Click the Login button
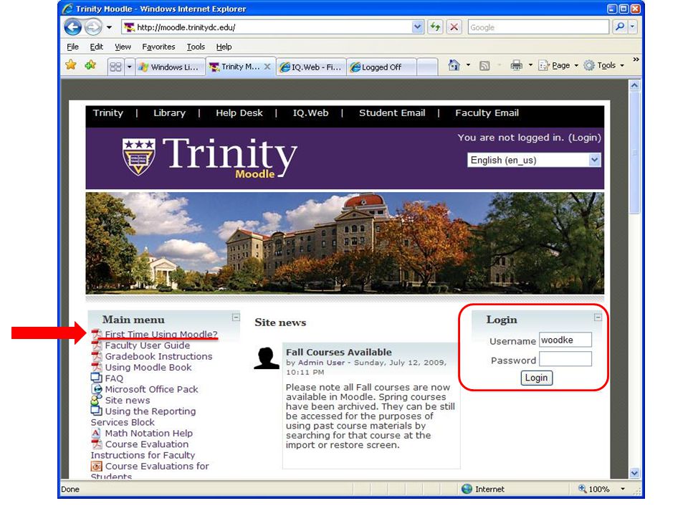Screen dimensions: 688x516 point(537,378)
